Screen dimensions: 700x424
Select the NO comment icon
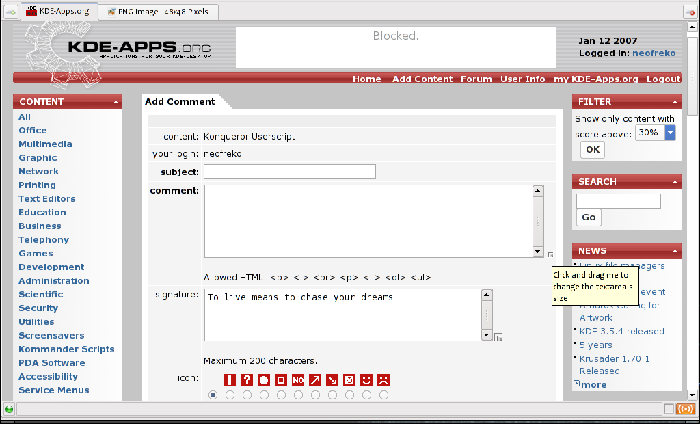click(298, 380)
